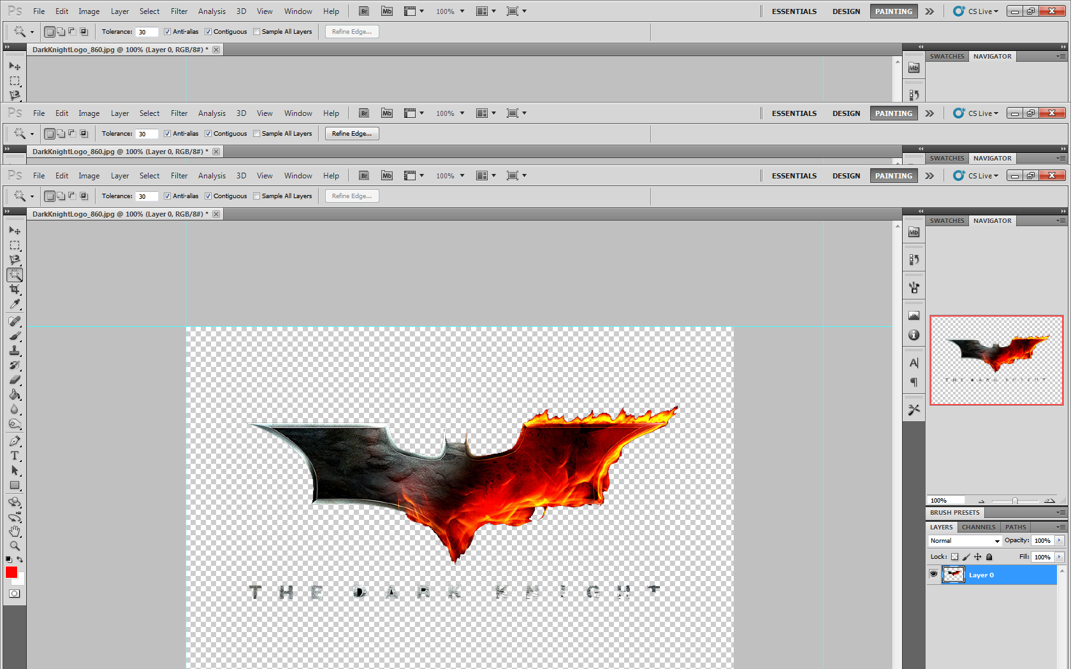Switch to the Channels tab

pos(979,527)
